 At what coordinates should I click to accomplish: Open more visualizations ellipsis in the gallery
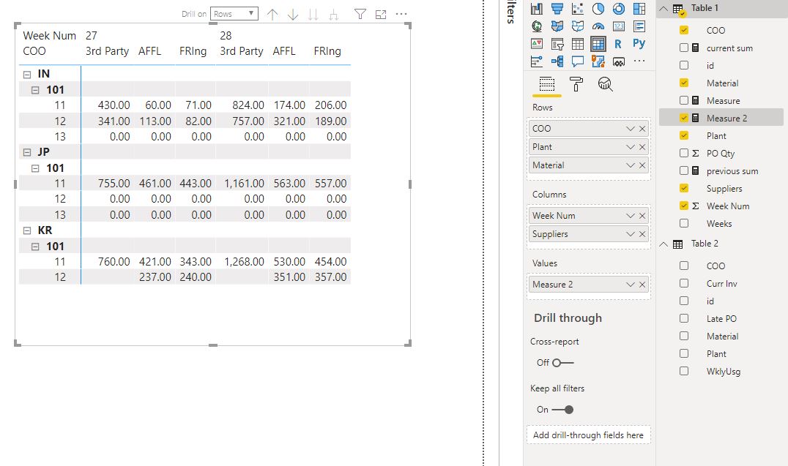pyautogui.click(x=639, y=61)
